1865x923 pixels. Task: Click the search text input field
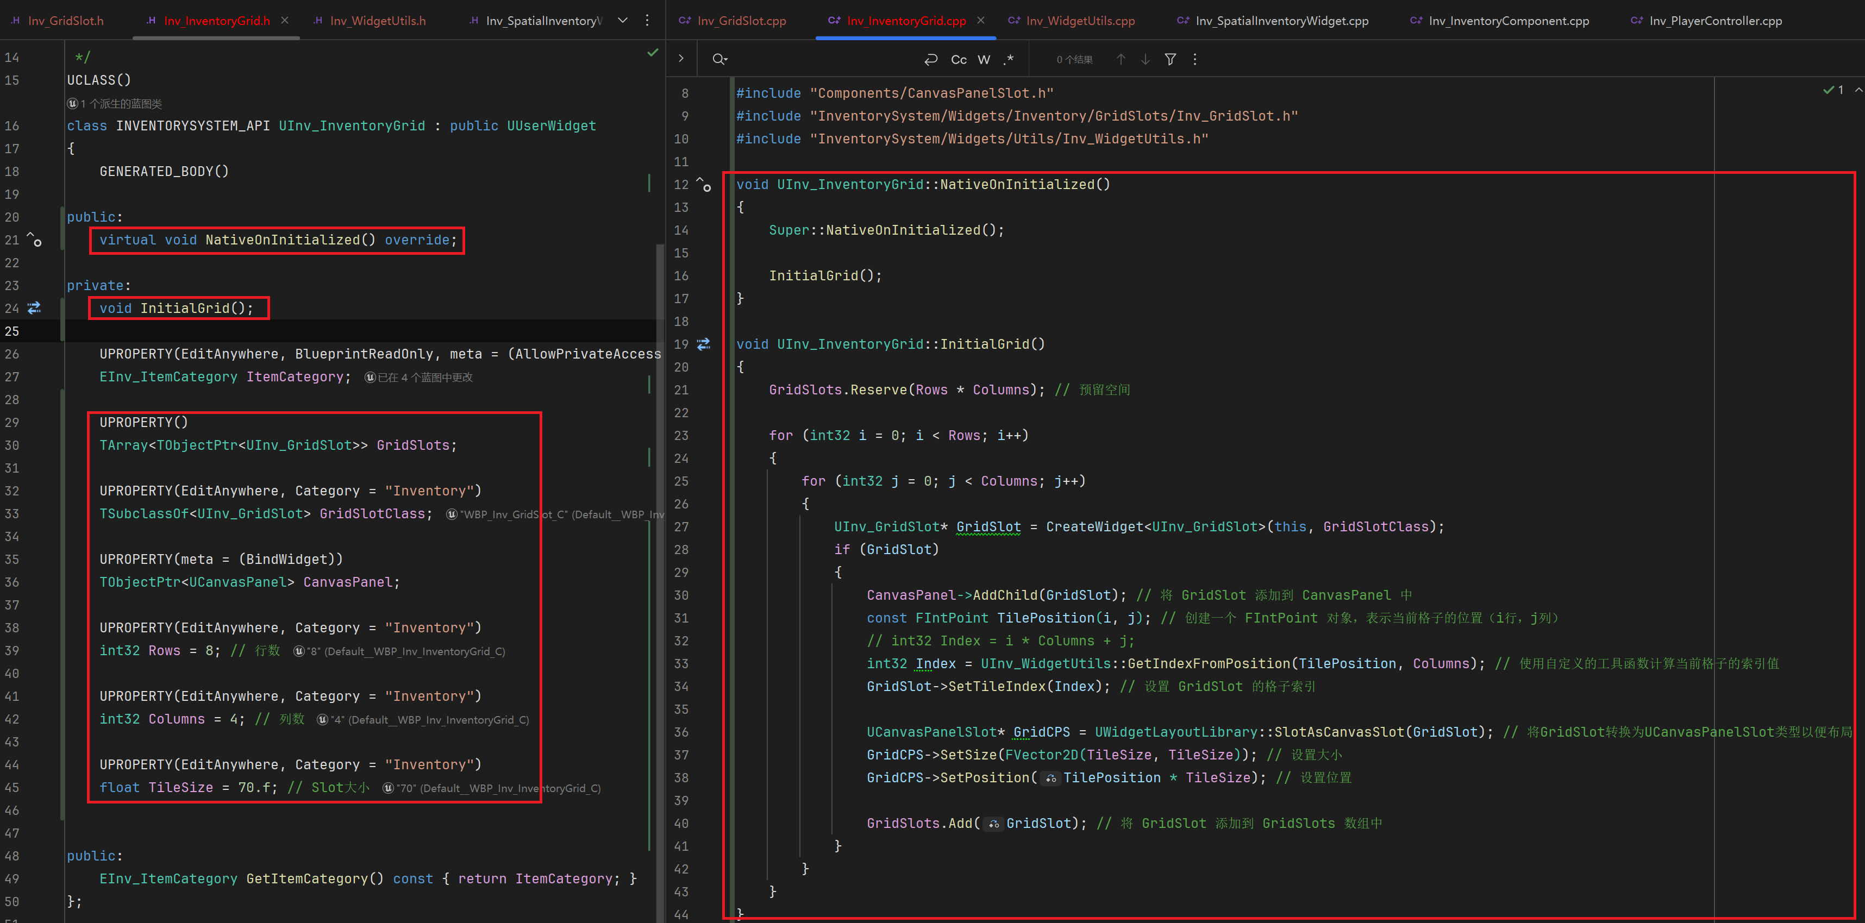(x=818, y=59)
